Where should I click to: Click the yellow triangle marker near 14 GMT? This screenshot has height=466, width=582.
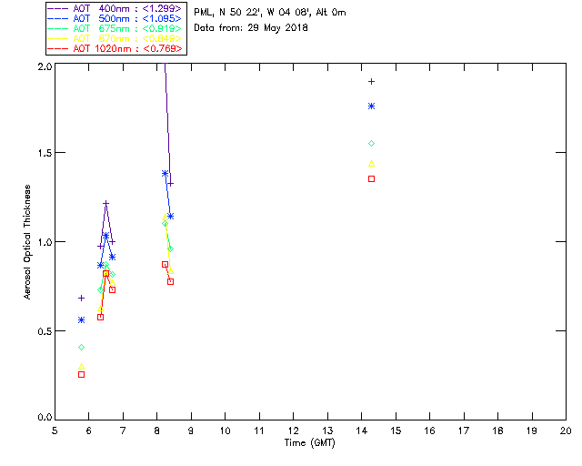371,164
